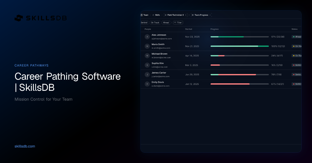Screen dimensions: 312x163
Task: Go to the Team breadcrumb
Action: point(146,15)
